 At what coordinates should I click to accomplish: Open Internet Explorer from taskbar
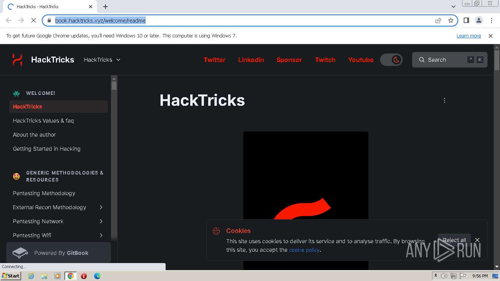tap(31, 276)
